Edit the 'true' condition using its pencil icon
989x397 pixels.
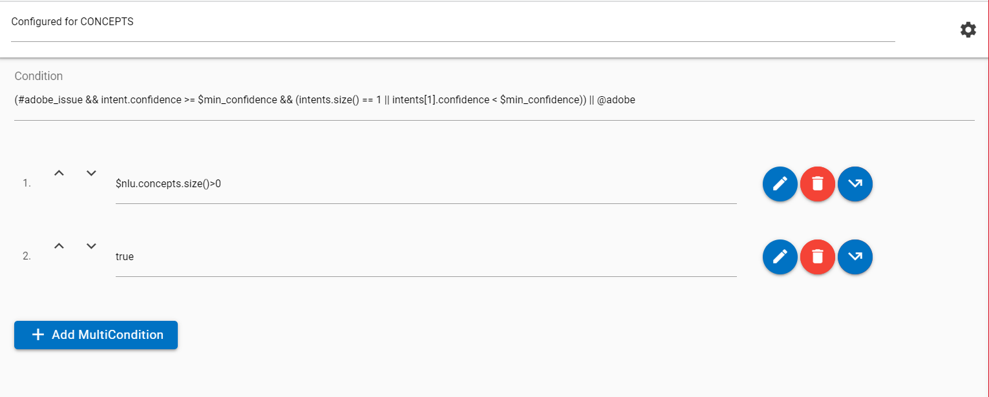[780, 257]
